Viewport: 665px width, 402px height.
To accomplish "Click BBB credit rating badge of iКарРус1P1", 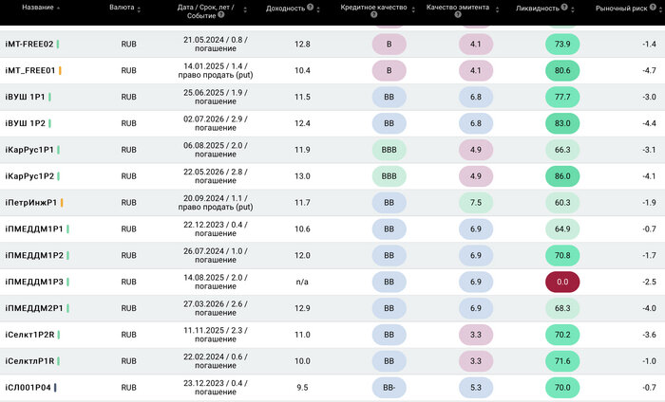I will coord(389,150).
